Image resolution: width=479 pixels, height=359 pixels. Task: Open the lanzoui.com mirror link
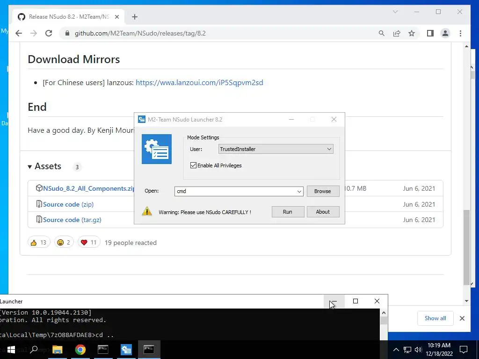pos(199,83)
